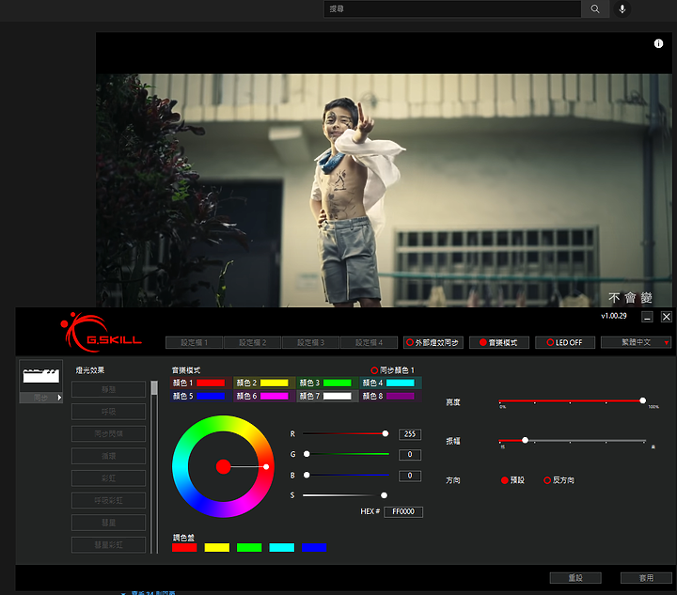This screenshot has height=595, width=677.
Task: Click the G value input field
Action: 410,454
